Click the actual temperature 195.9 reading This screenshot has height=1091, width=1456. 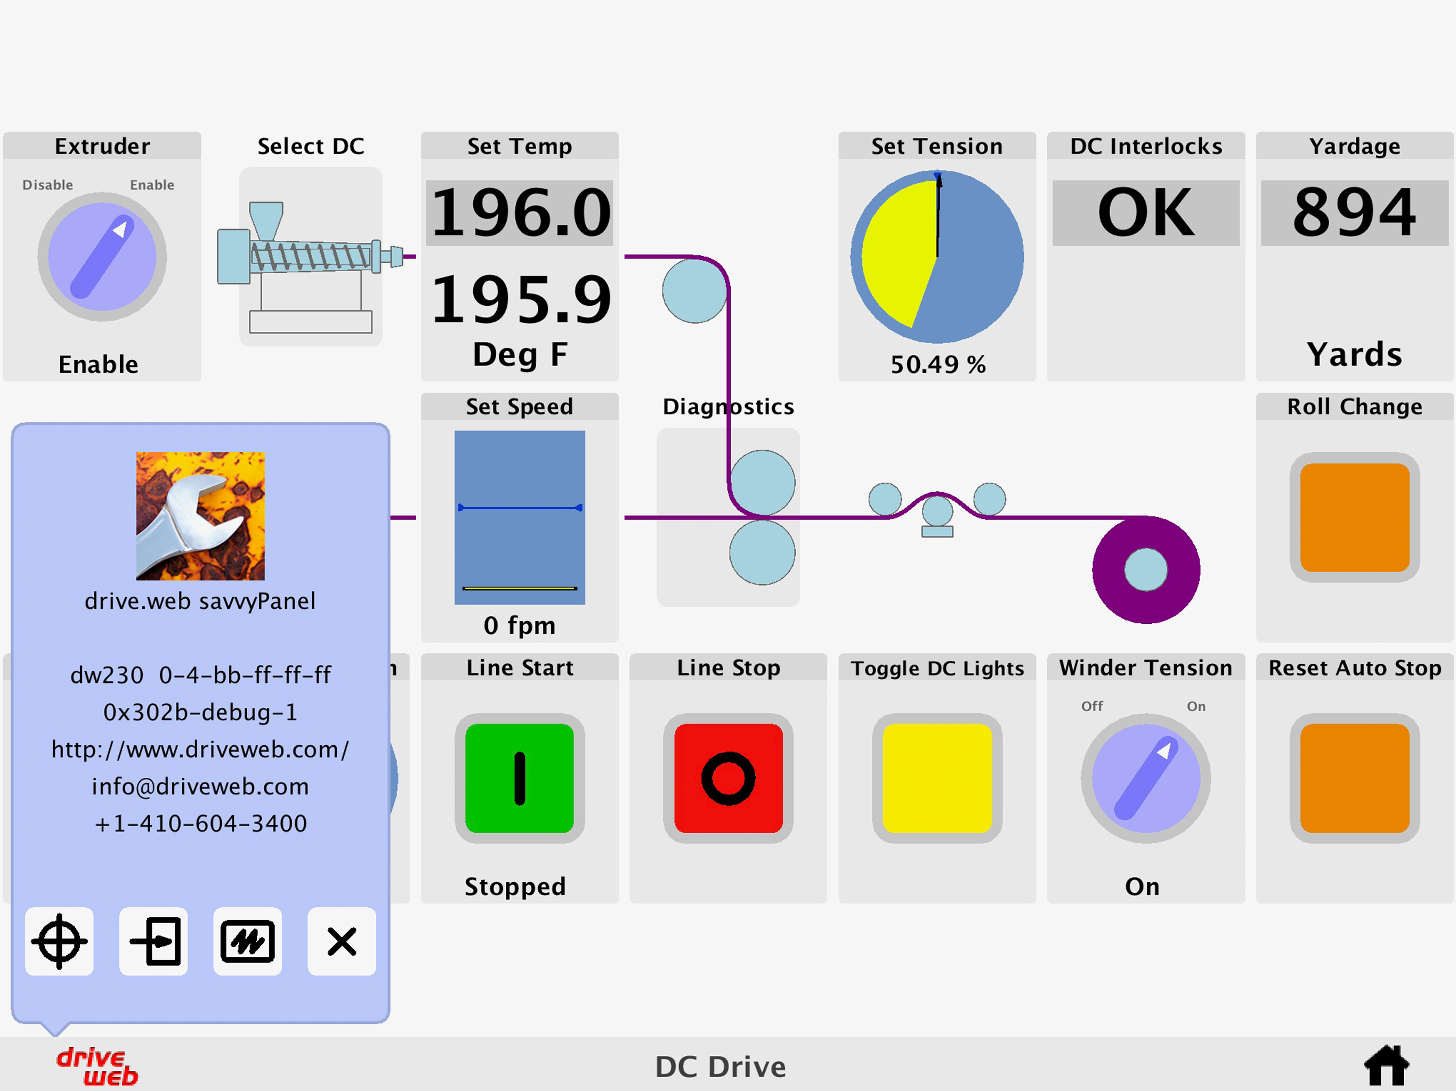click(x=521, y=300)
